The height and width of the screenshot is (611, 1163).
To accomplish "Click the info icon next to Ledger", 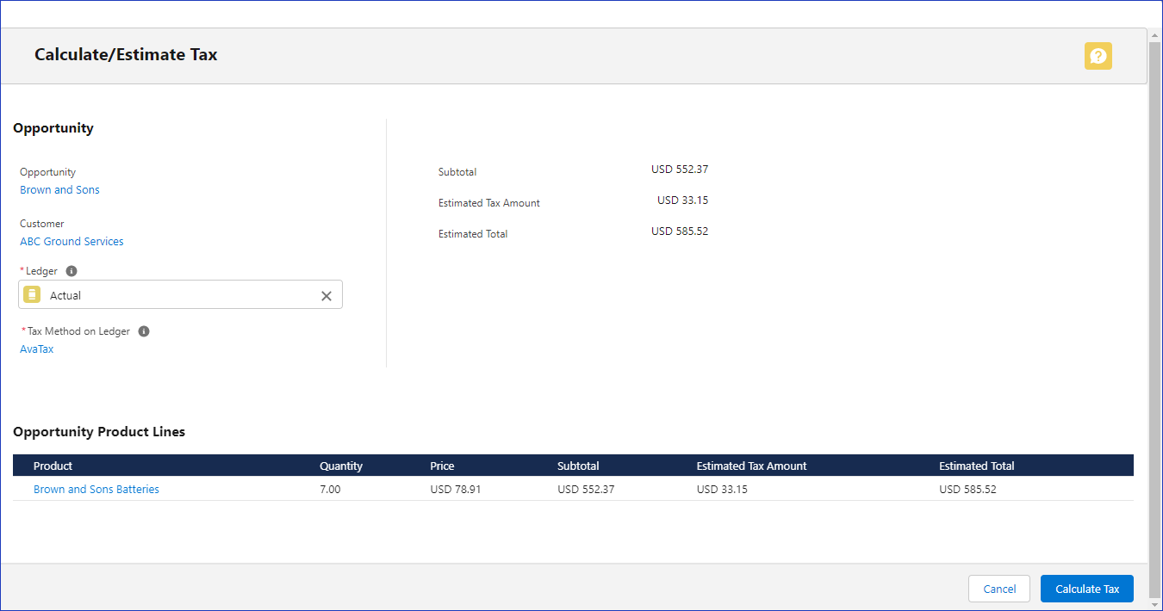I will coord(72,271).
